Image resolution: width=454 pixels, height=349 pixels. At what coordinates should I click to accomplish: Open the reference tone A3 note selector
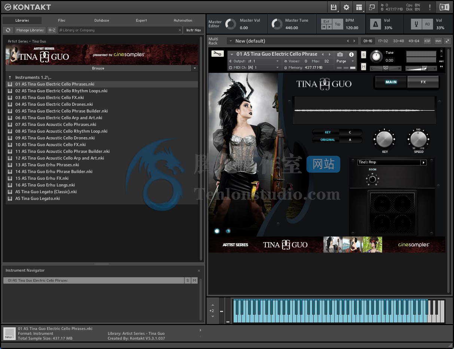427,24
